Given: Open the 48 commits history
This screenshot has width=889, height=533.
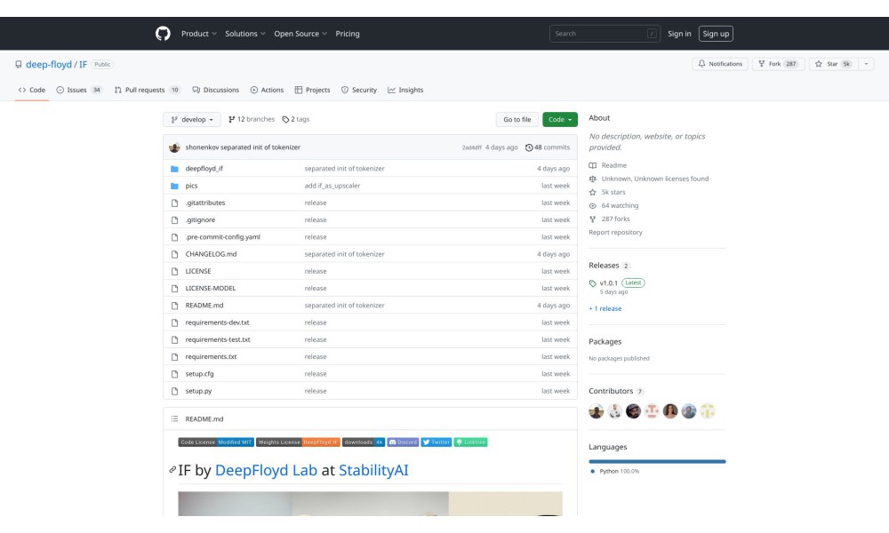Looking at the screenshot, I should (547, 147).
